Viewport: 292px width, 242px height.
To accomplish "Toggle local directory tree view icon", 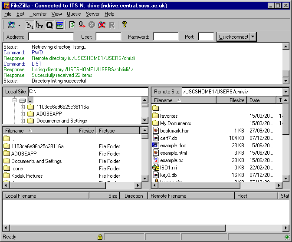I will (x=30, y=25).
